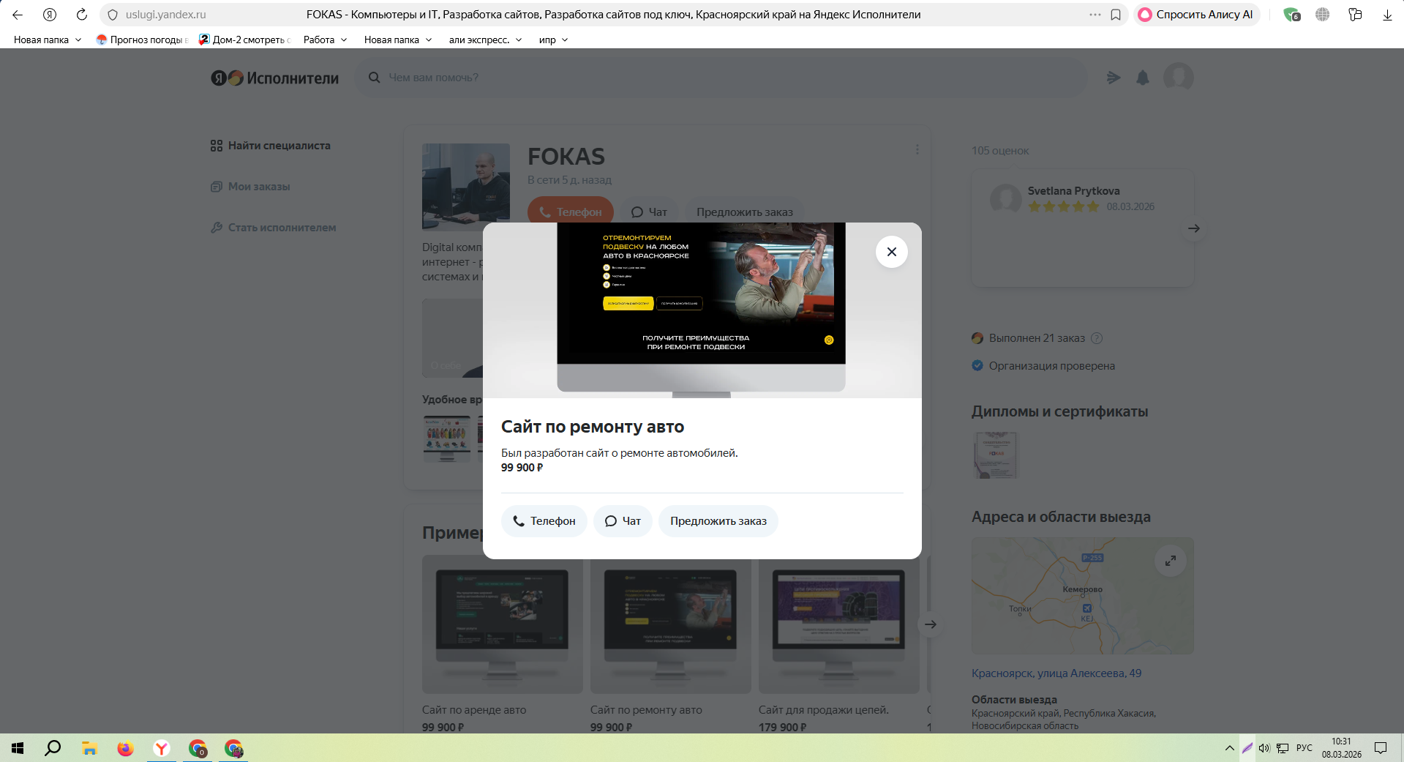The width and height of the screenshot is (1404, 762).
Task: Switch to Yandex Browser in taskbar
Action: 162,748
